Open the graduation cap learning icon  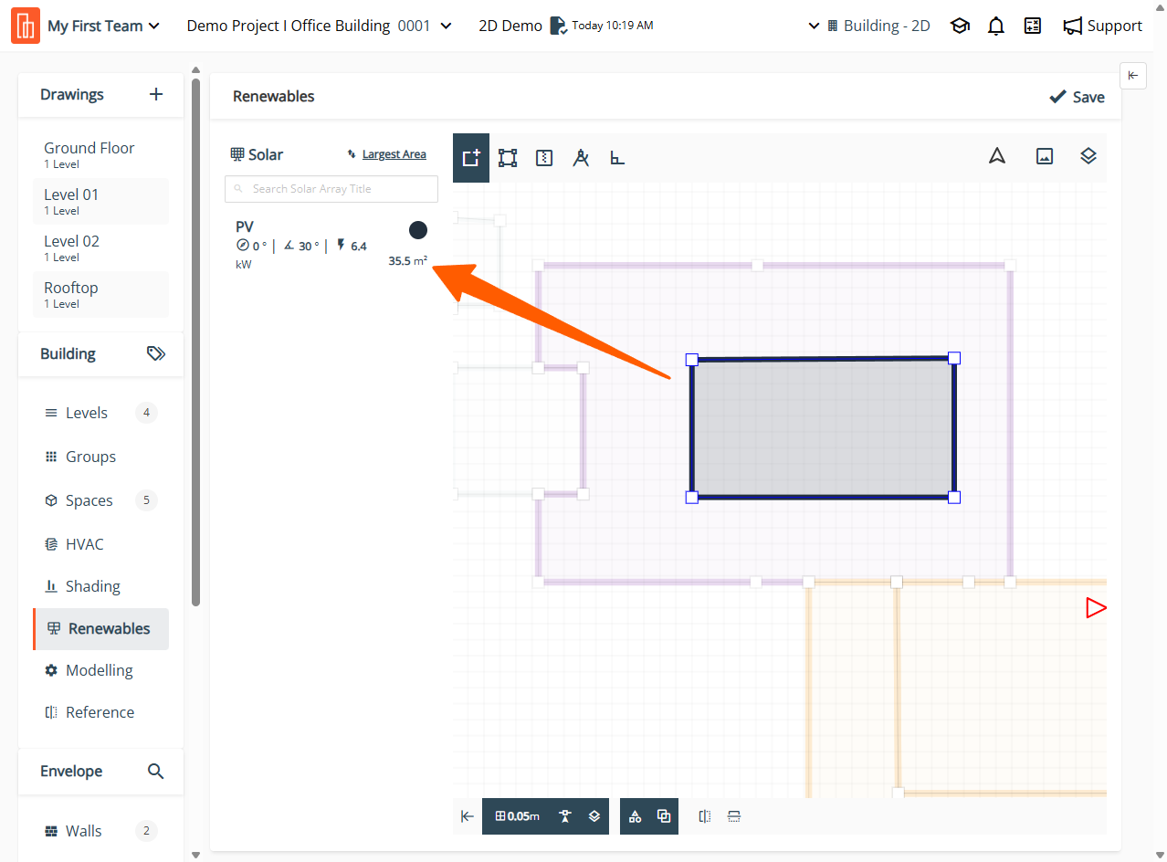tap(960, 26)
